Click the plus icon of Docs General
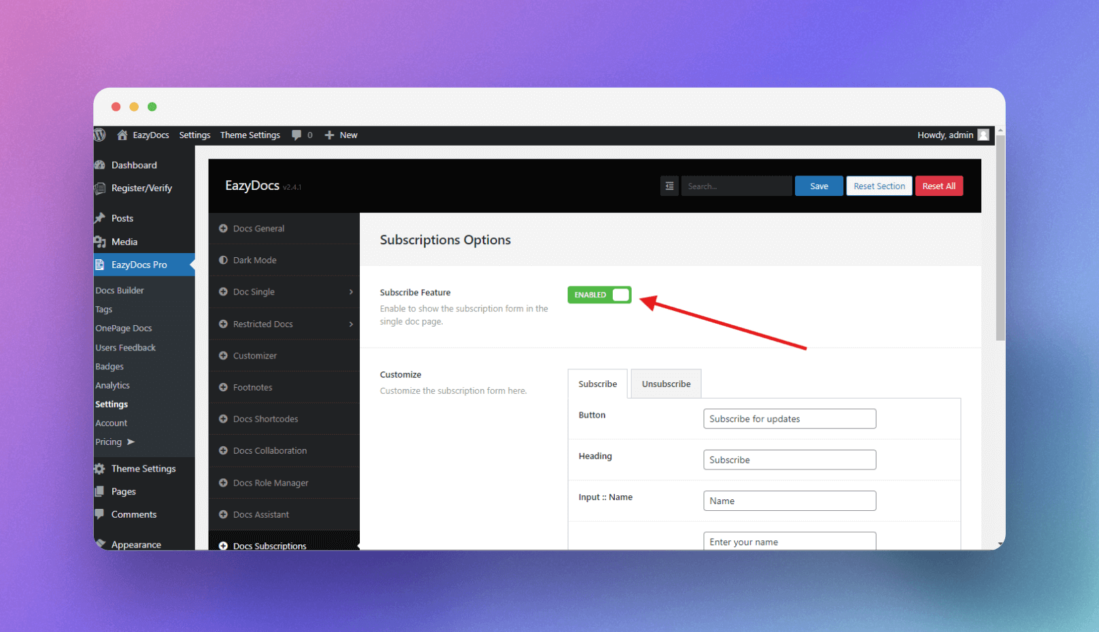1099x632 pixels. coord(223,229)
